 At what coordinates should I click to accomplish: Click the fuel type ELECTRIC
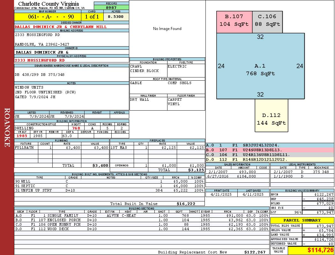click(x=177, y=66)
